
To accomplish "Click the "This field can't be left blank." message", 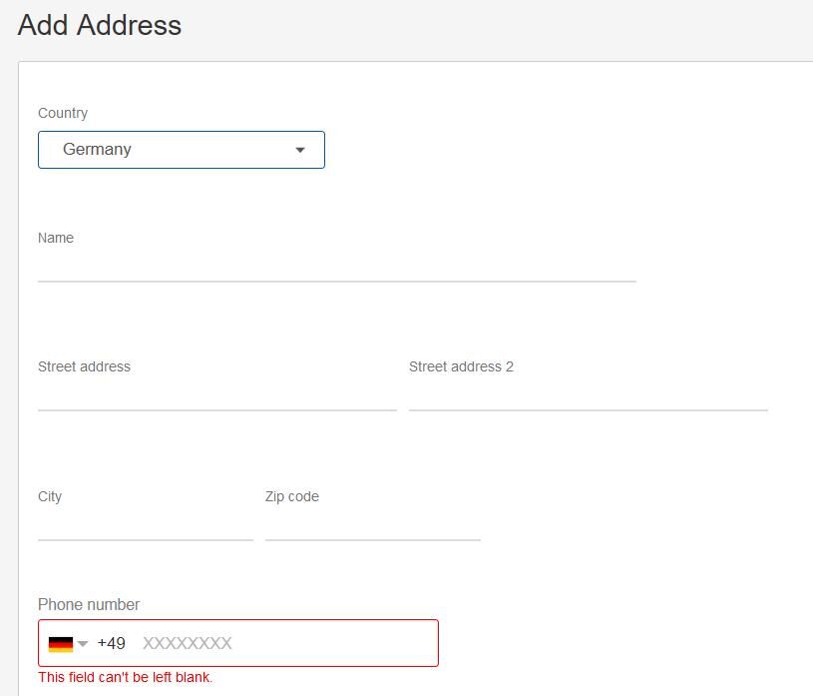I will (125, 677).
